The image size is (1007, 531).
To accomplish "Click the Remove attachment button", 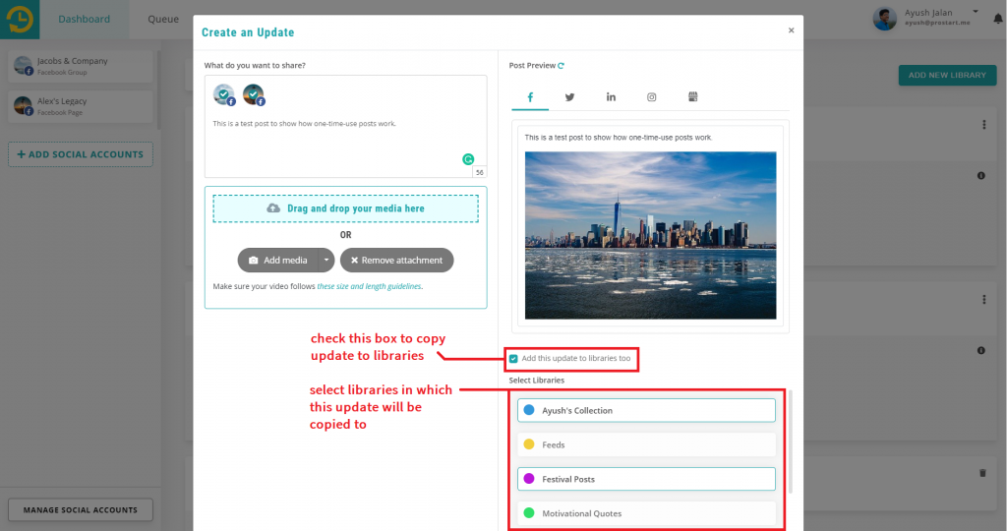I will 396,261.
